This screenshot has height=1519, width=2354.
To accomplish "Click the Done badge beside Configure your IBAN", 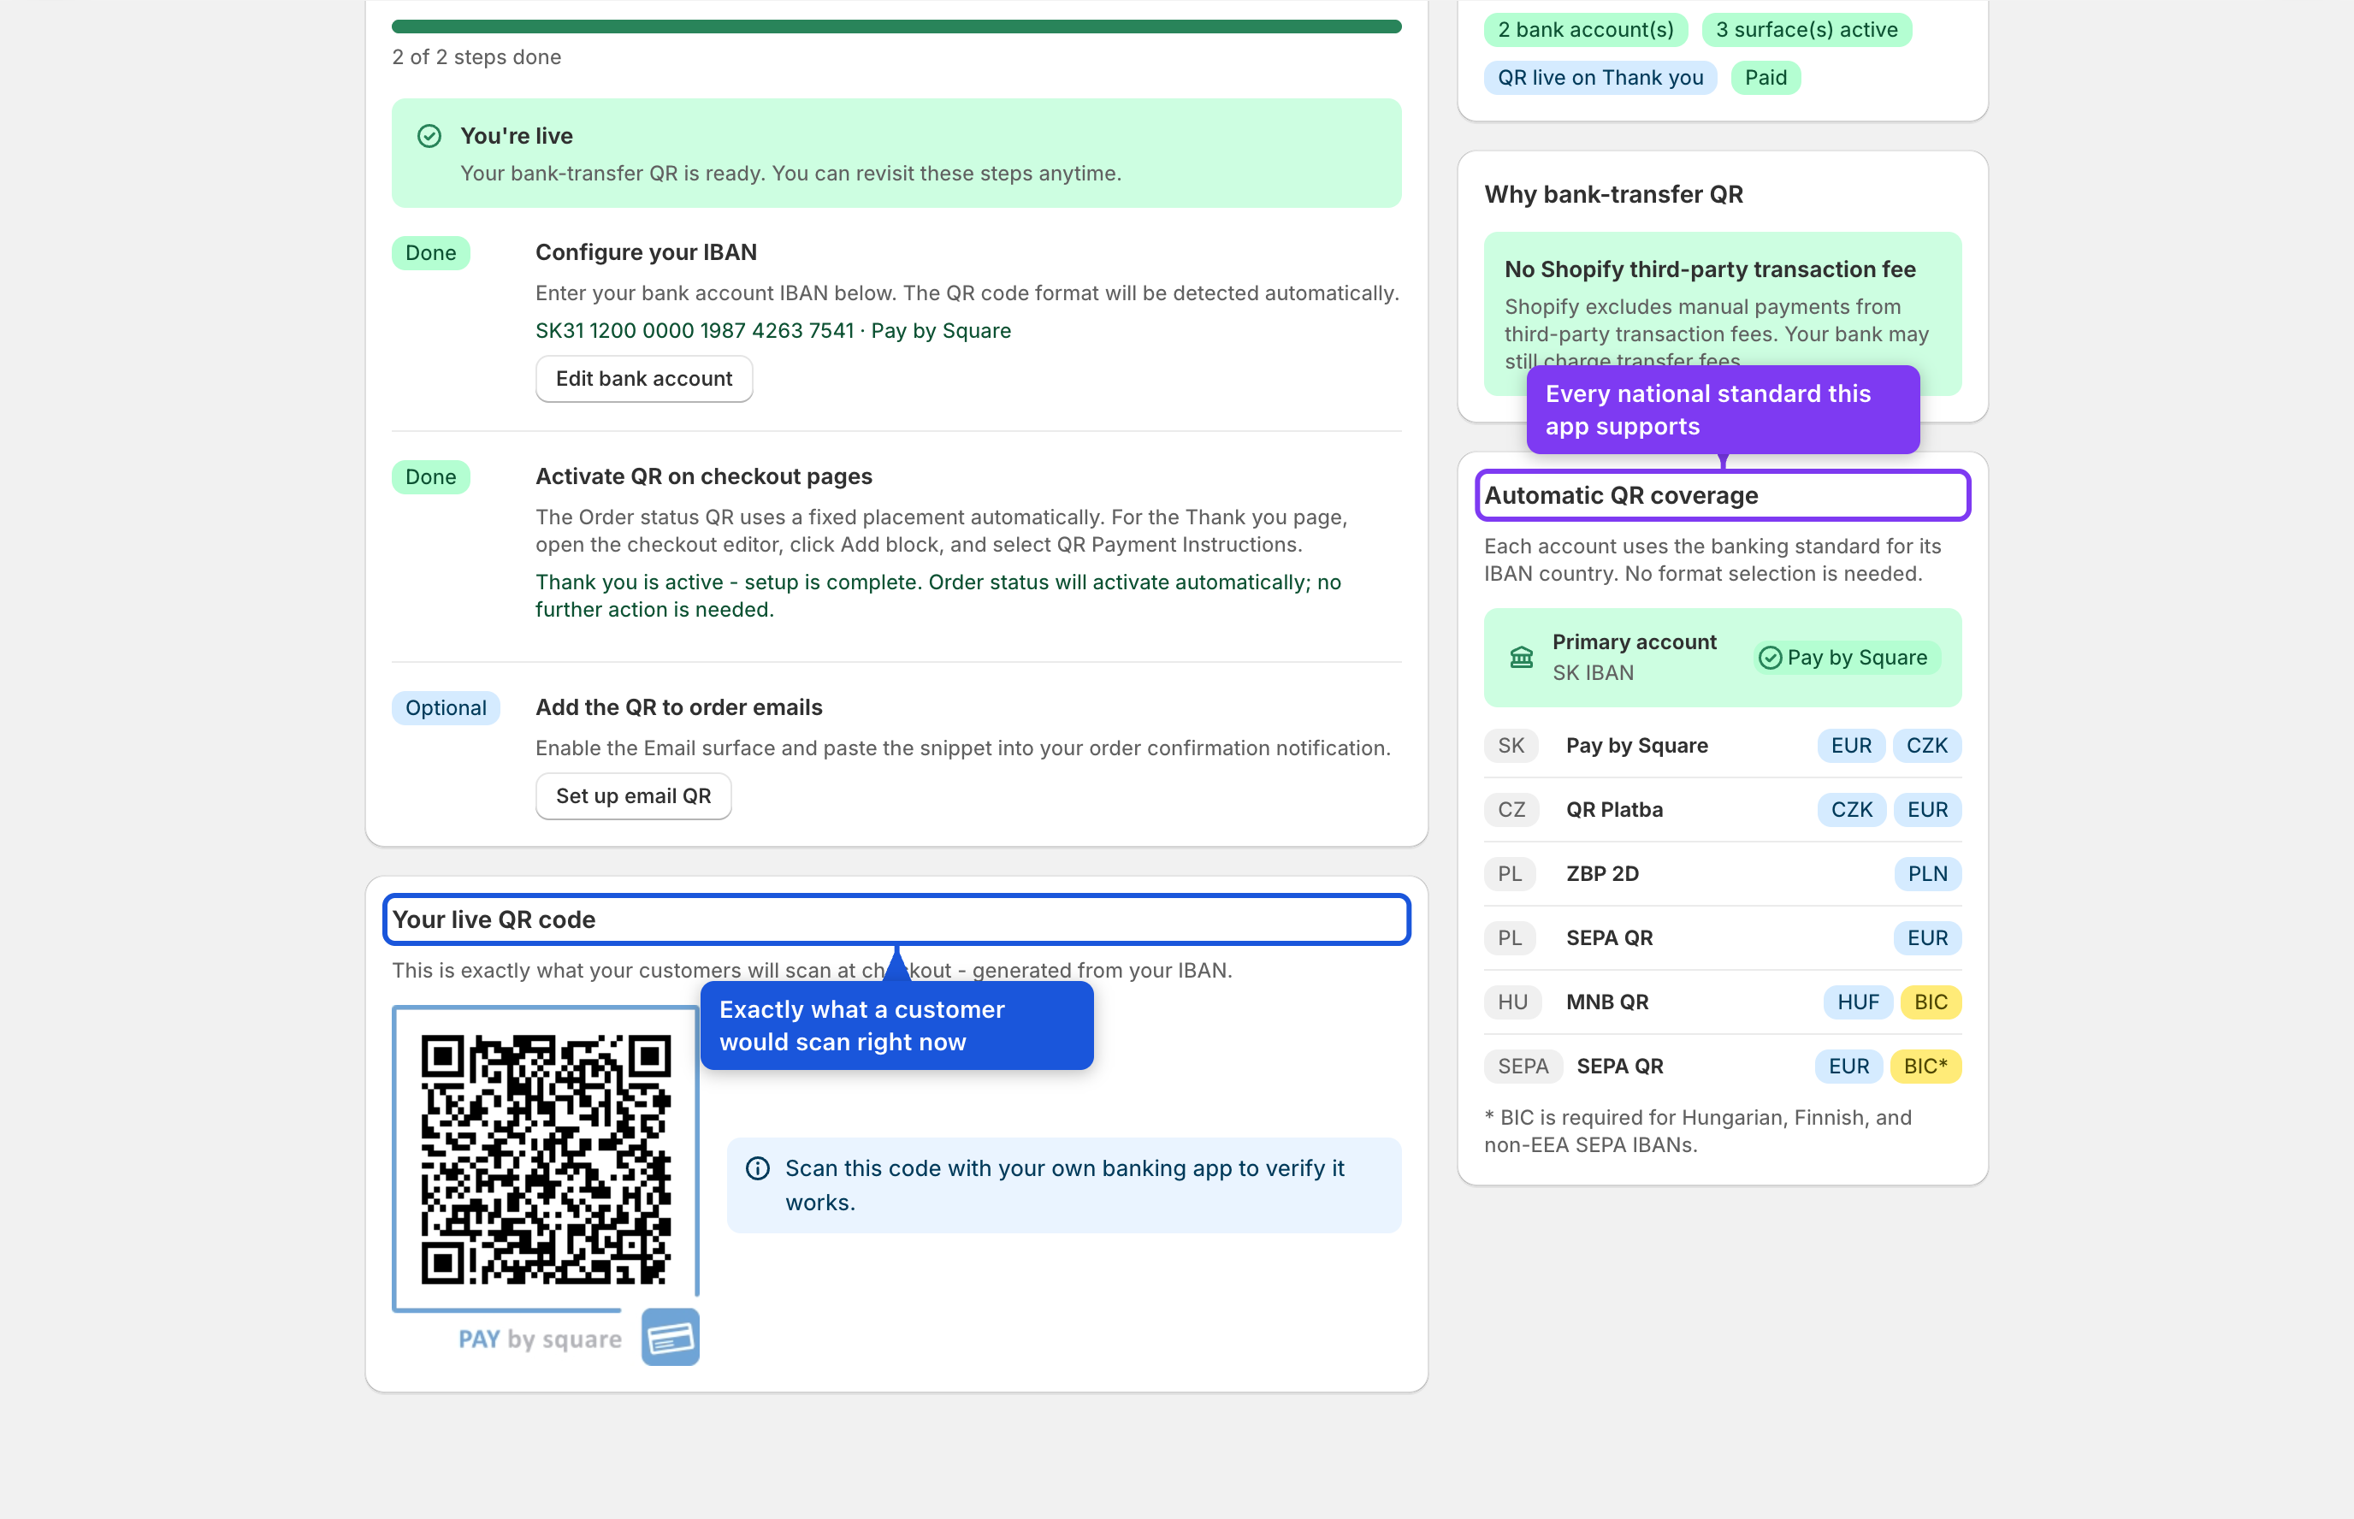I will click(431, 253).
